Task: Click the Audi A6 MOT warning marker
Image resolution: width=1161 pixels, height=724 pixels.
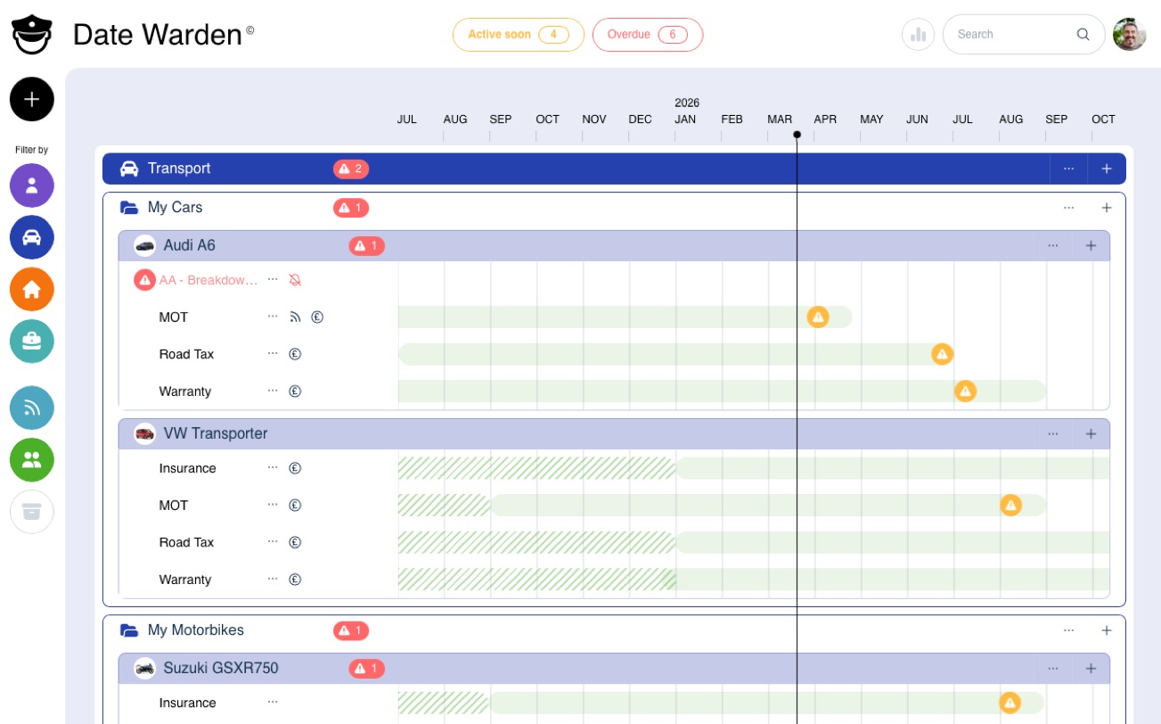Action: pos(818,317)
